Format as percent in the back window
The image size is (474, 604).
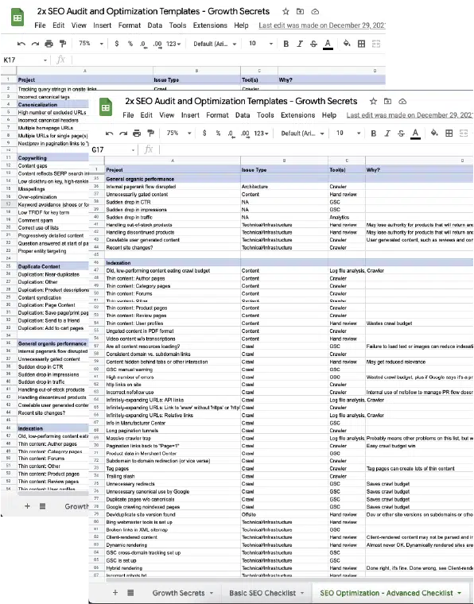pos(130,44)
